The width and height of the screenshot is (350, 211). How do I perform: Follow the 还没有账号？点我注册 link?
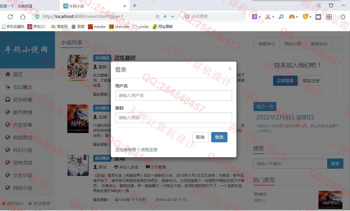(x=136, y=150)
